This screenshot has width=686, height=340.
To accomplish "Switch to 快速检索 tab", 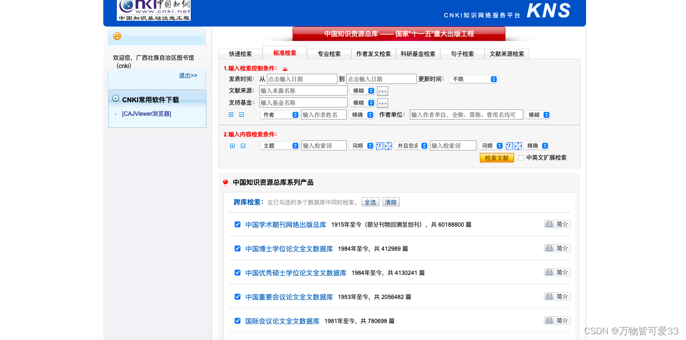I will point(240,54).
